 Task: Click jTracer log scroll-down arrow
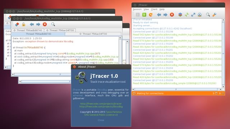[223, 87]
